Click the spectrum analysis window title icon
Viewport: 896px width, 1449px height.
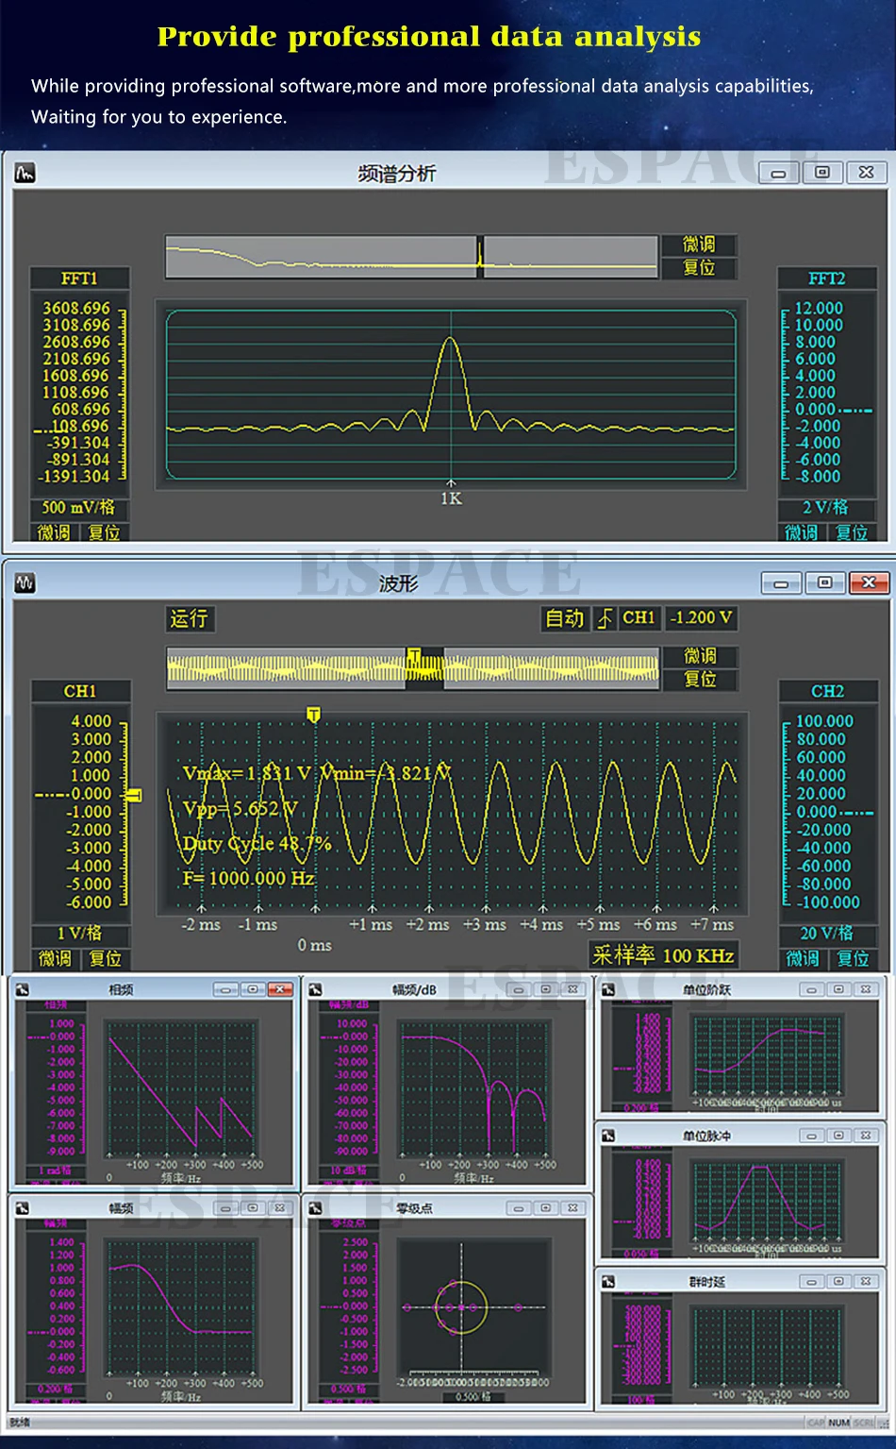point(25,173)
